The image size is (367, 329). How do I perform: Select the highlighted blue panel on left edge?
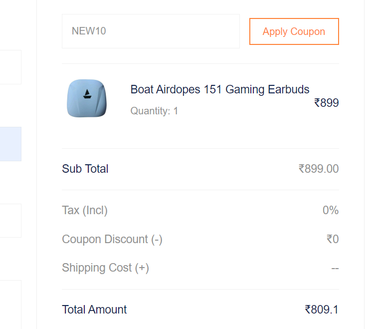tap(10, 144)
